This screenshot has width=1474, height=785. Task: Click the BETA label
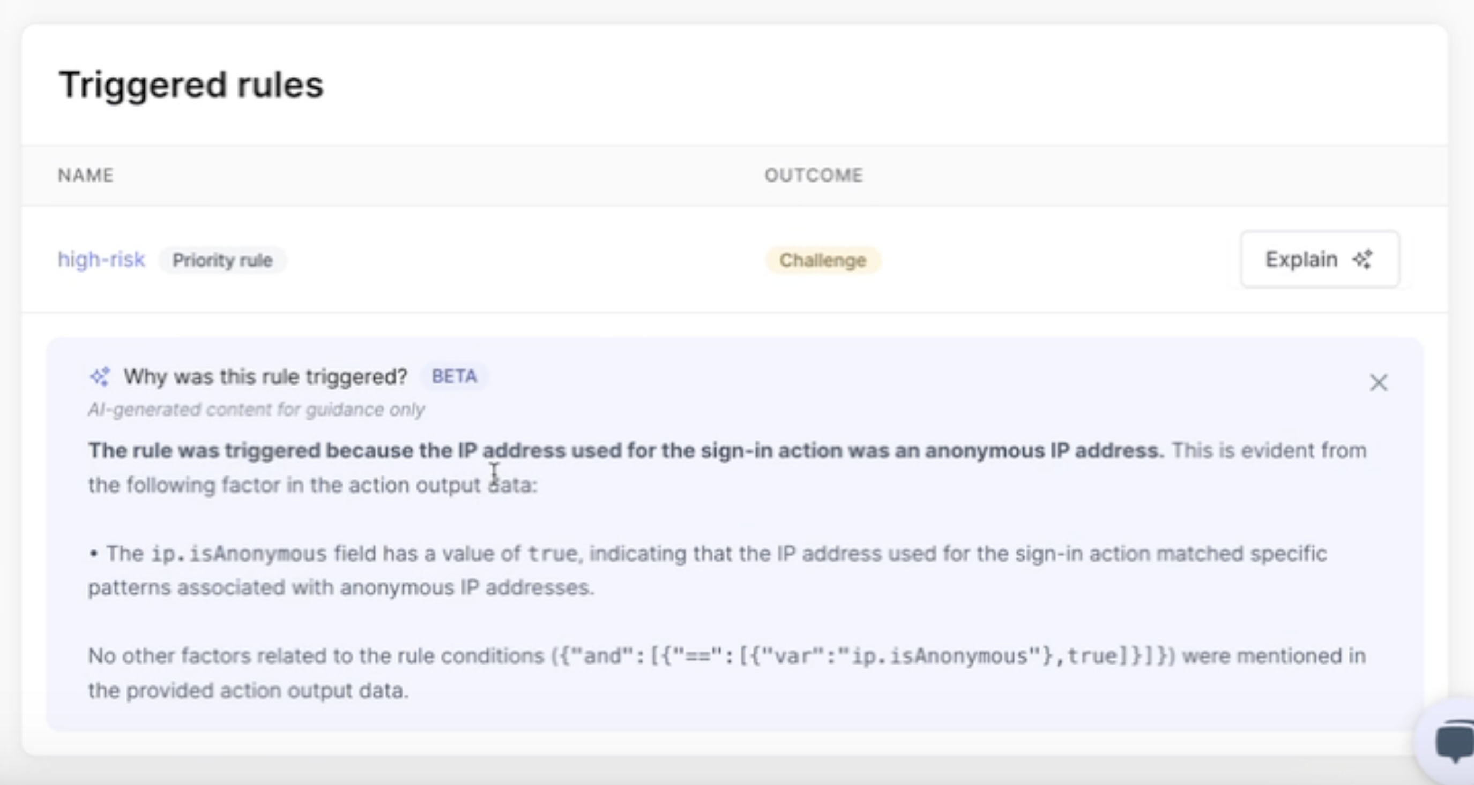point(454,376)
